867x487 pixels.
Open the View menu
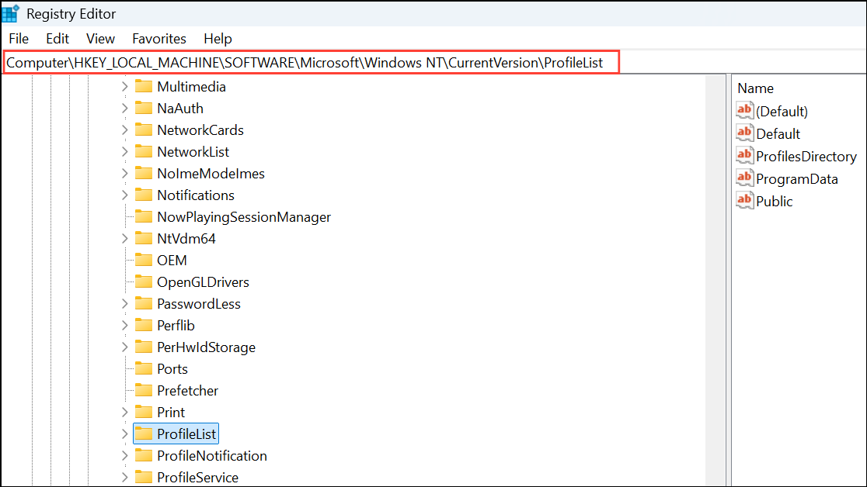tap(101, 39)
